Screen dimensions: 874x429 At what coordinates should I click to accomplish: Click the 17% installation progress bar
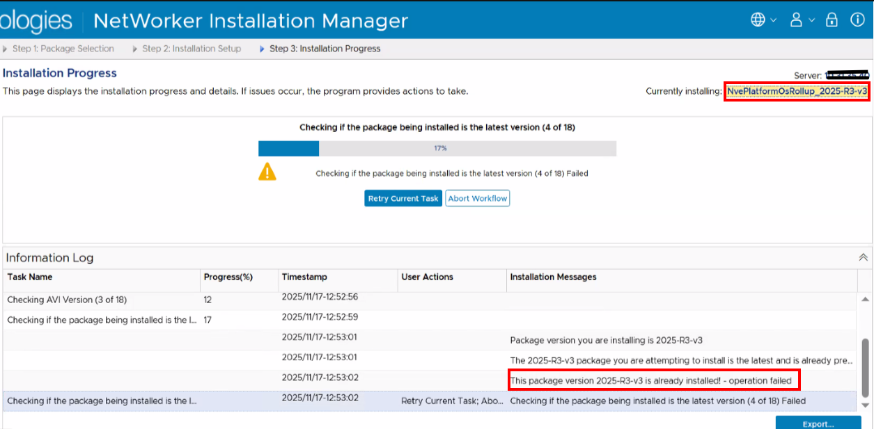tap(437, 148)
